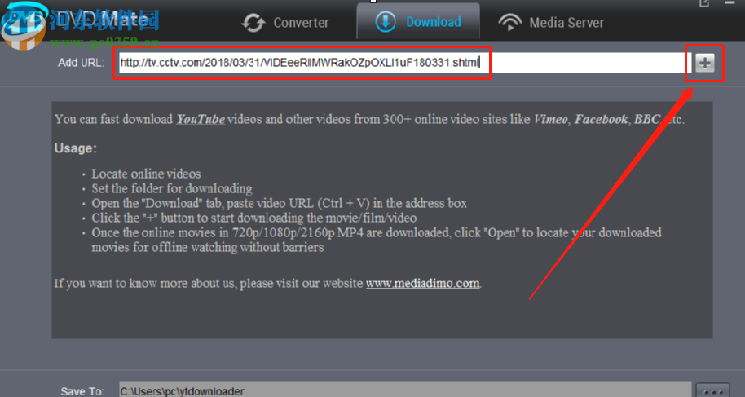This screenshot has height=397, width=745.
Task: Visit the www.mediadimo.com website link
Action: click(x=422, y=284)
